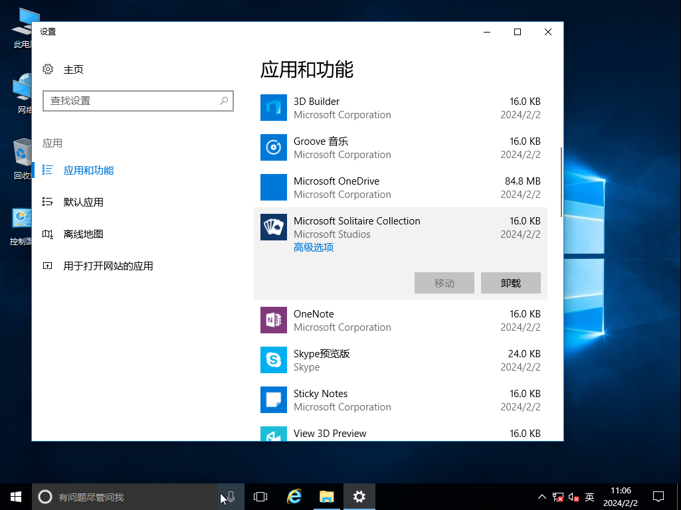Click the Solitaire Collection cards icon
The width and height of the screenshot is (681, 510).
click(x=273, y=227)
